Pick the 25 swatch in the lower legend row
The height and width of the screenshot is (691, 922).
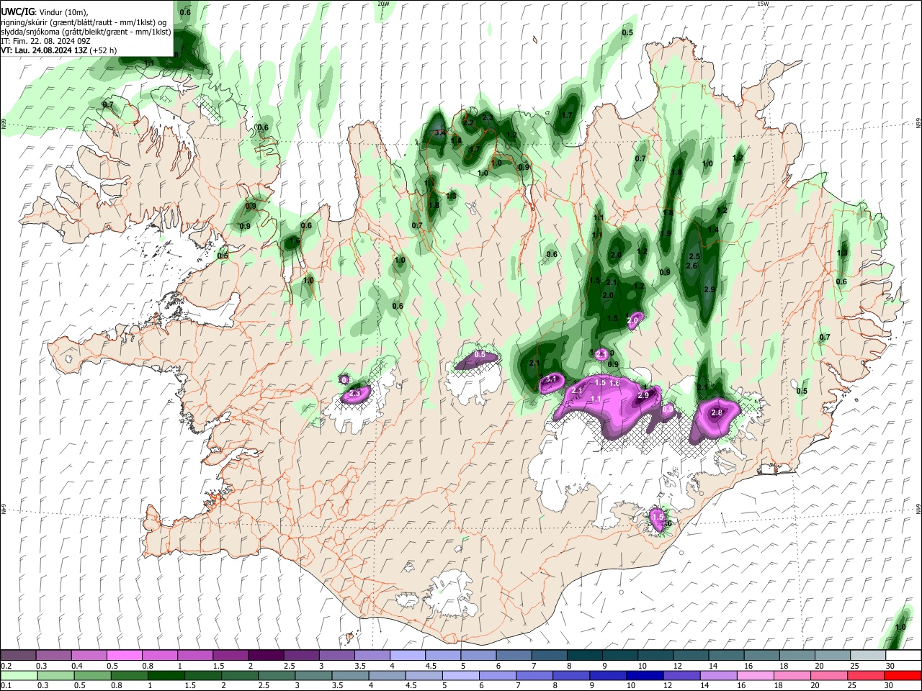pos(867,675)
